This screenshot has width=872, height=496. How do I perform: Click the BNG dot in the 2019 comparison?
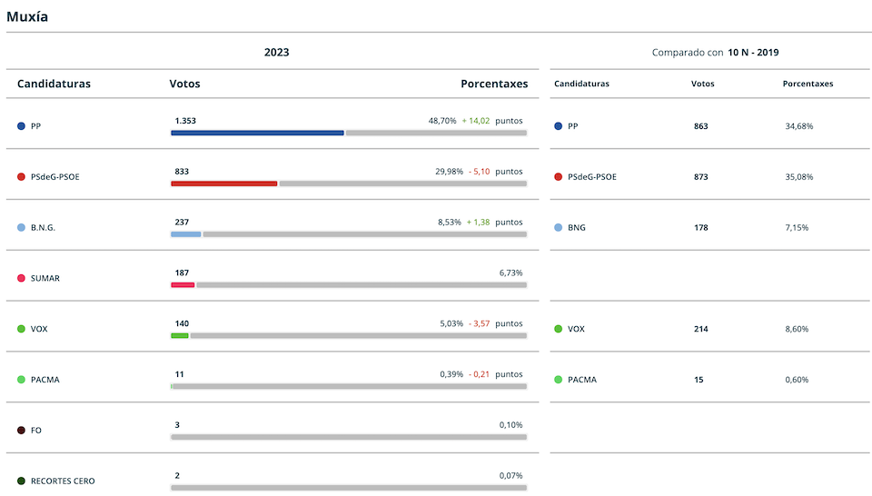point(559,227)
